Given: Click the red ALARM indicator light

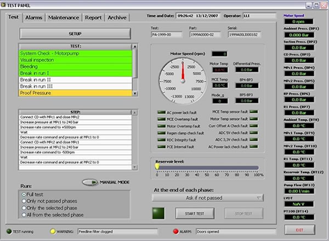Looking at the screenshot, I should (x=176, y=232).
